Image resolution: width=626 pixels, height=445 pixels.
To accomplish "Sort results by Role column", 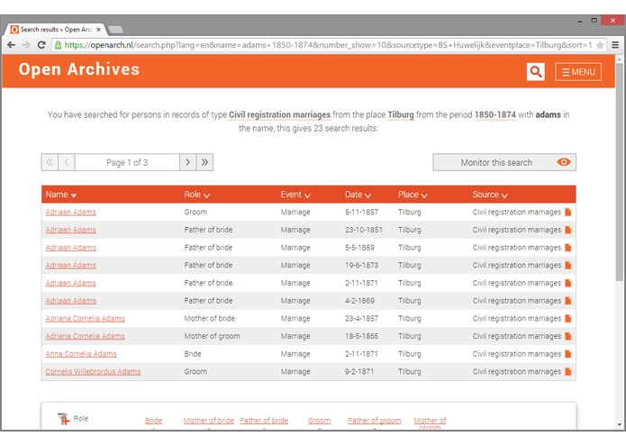I will 197,195.
